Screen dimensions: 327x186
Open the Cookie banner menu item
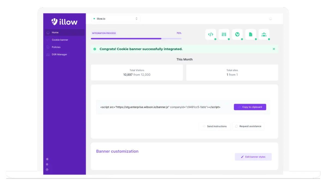(65, 40)
